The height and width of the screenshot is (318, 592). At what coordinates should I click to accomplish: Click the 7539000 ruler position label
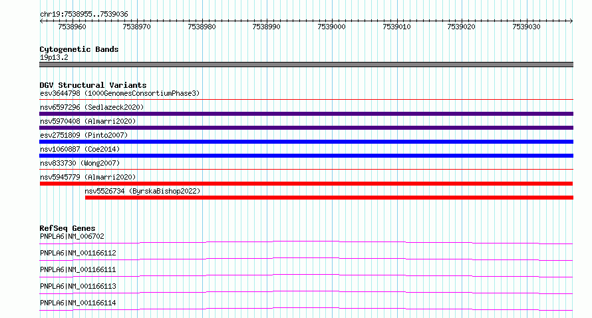pos(331,27)
